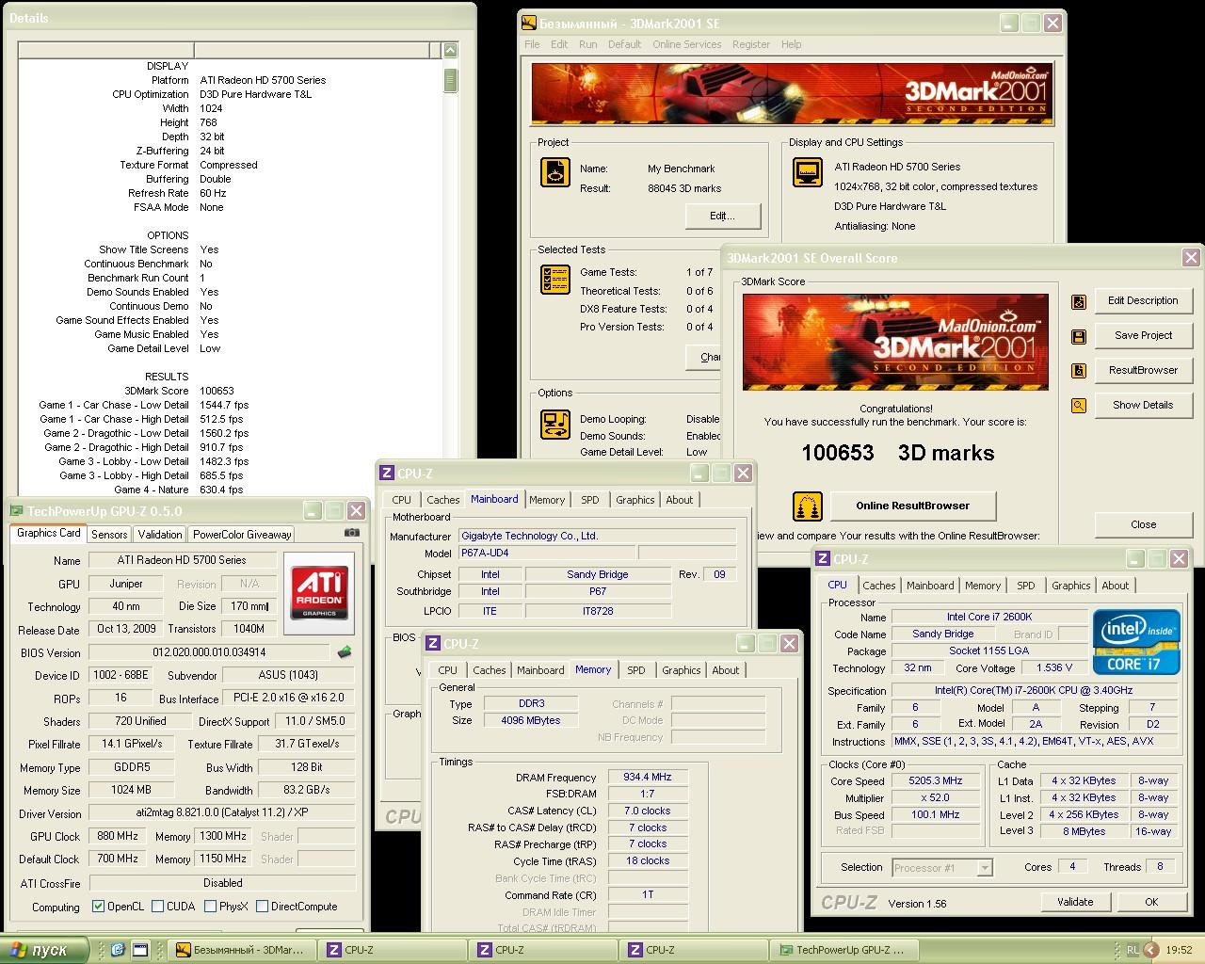This screenshot has height=964, width=1205.
Task: Click the Save Project floppy icon
Action: point(1079,336)
